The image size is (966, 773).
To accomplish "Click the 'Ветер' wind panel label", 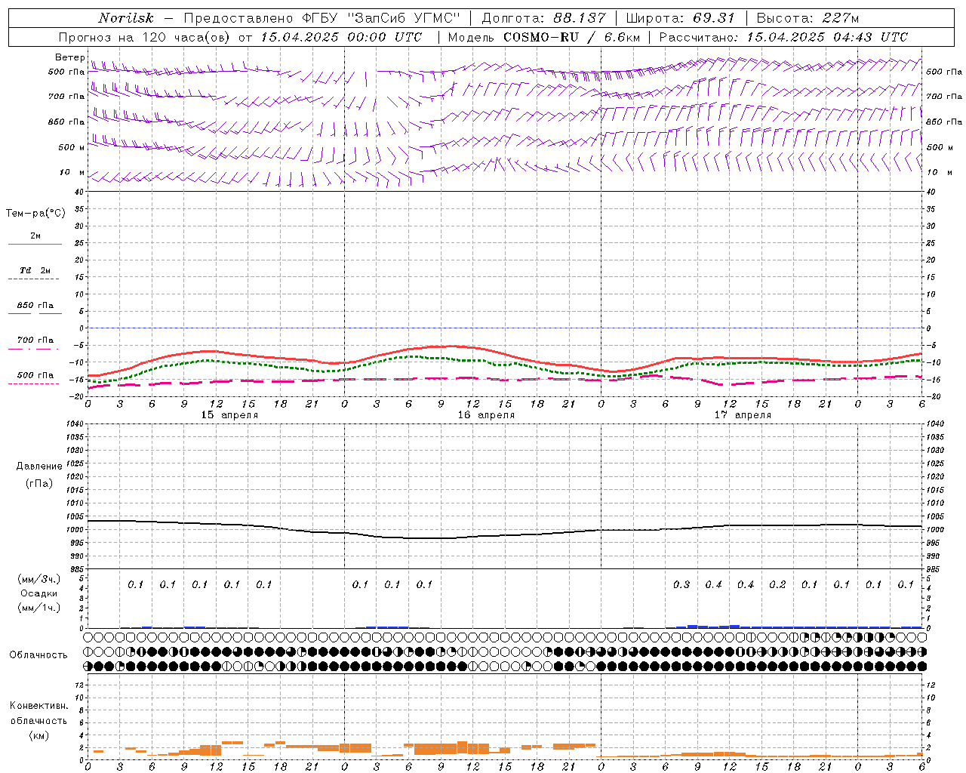I will 70,57.
